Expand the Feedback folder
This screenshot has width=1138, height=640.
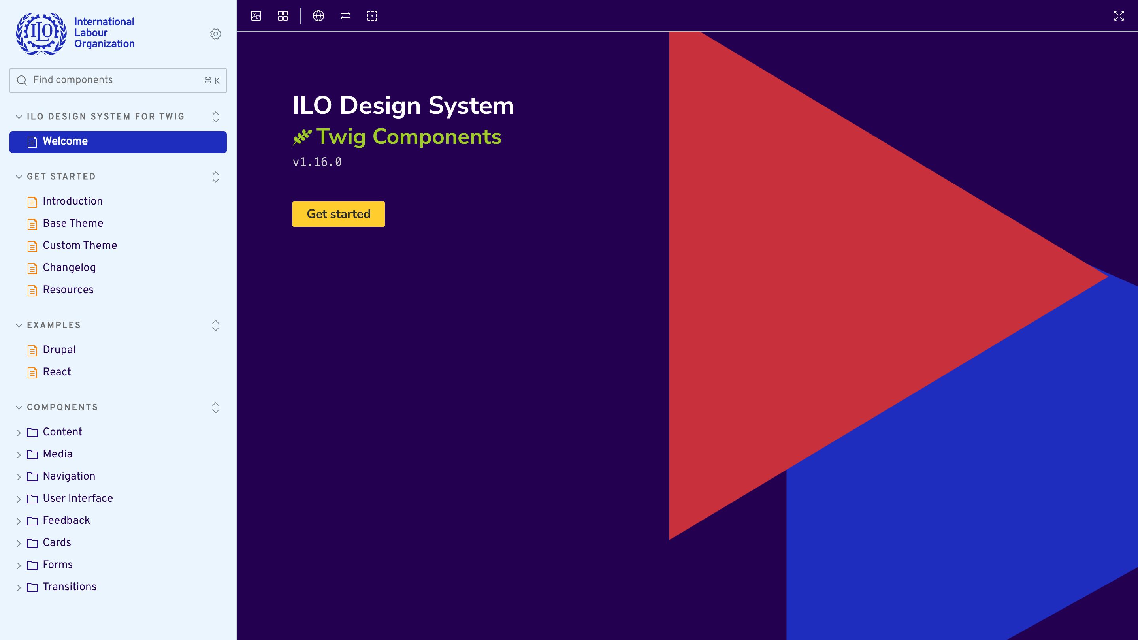118,520
